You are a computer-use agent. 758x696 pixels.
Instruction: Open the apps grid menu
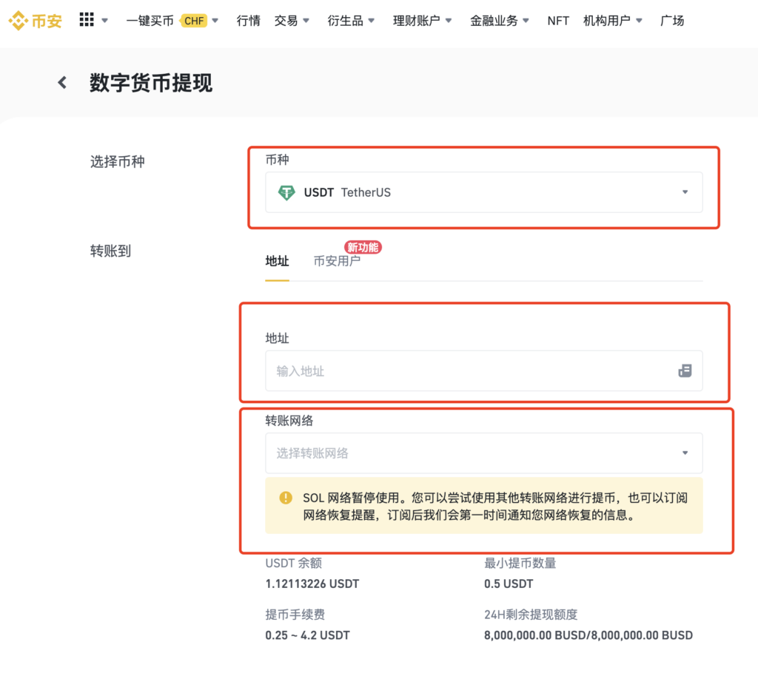[87, 20]
